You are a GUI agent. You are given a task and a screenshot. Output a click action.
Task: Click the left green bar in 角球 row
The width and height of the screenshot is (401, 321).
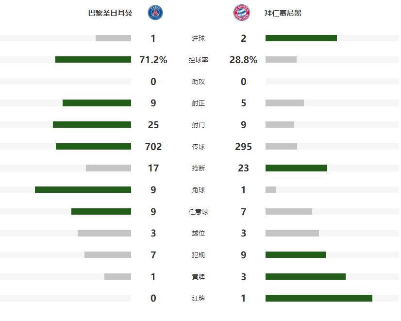[83, 189]
